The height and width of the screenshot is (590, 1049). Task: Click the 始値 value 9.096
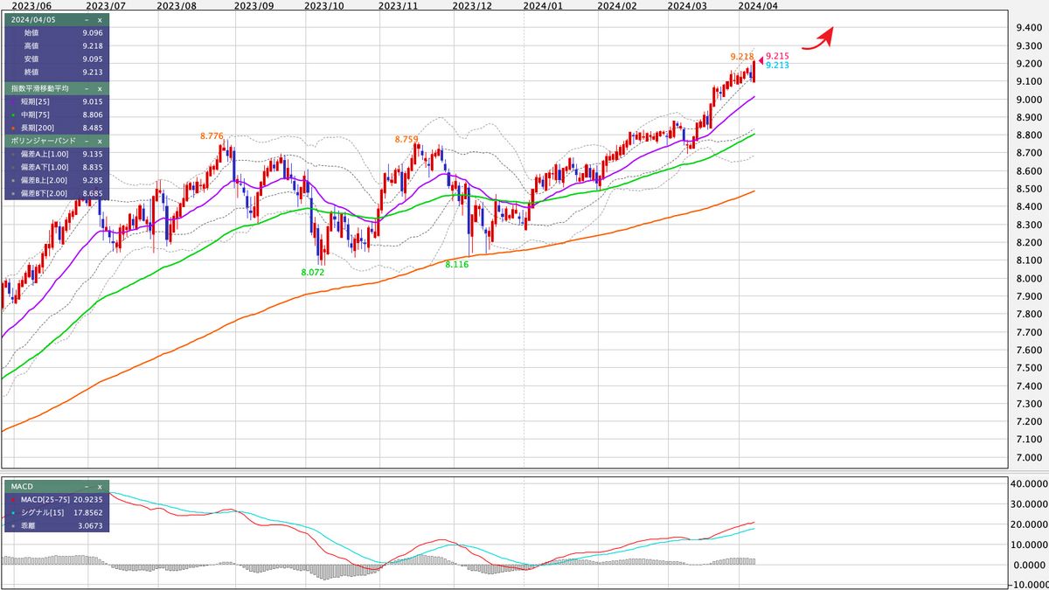(x=93, y=32)
